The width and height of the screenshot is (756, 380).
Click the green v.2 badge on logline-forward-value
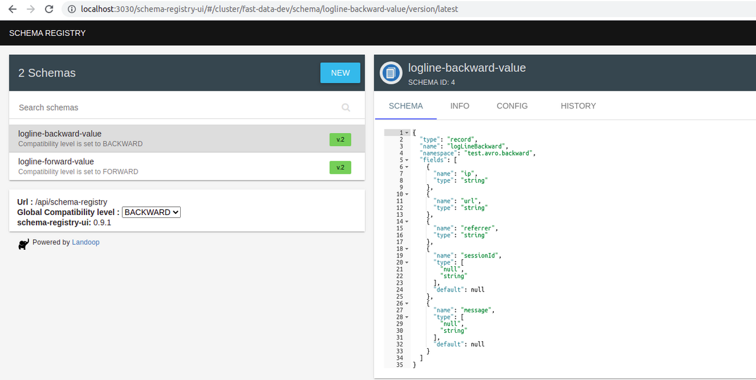[x=340, y=167]
